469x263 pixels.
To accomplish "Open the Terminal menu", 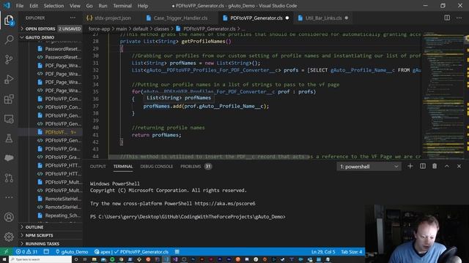I will pyautogui.click(x=122, y=6).
